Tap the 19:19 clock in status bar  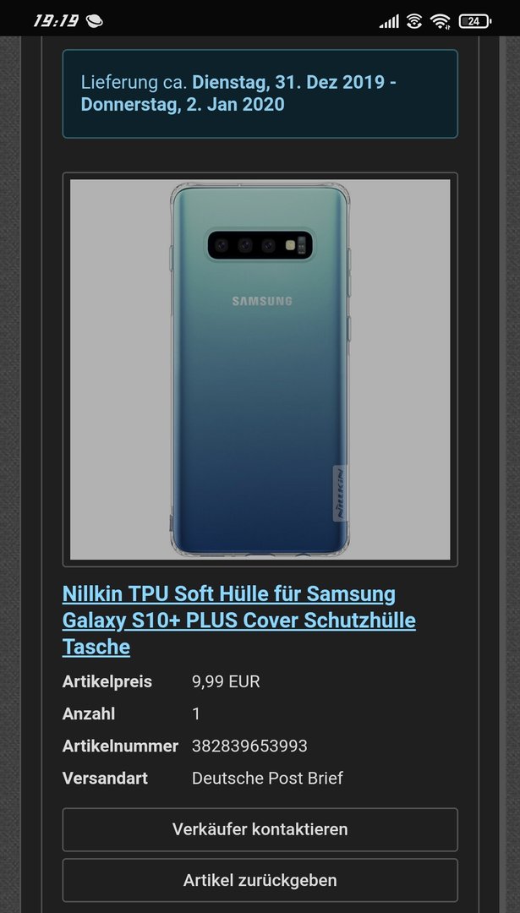pos(56,21)
